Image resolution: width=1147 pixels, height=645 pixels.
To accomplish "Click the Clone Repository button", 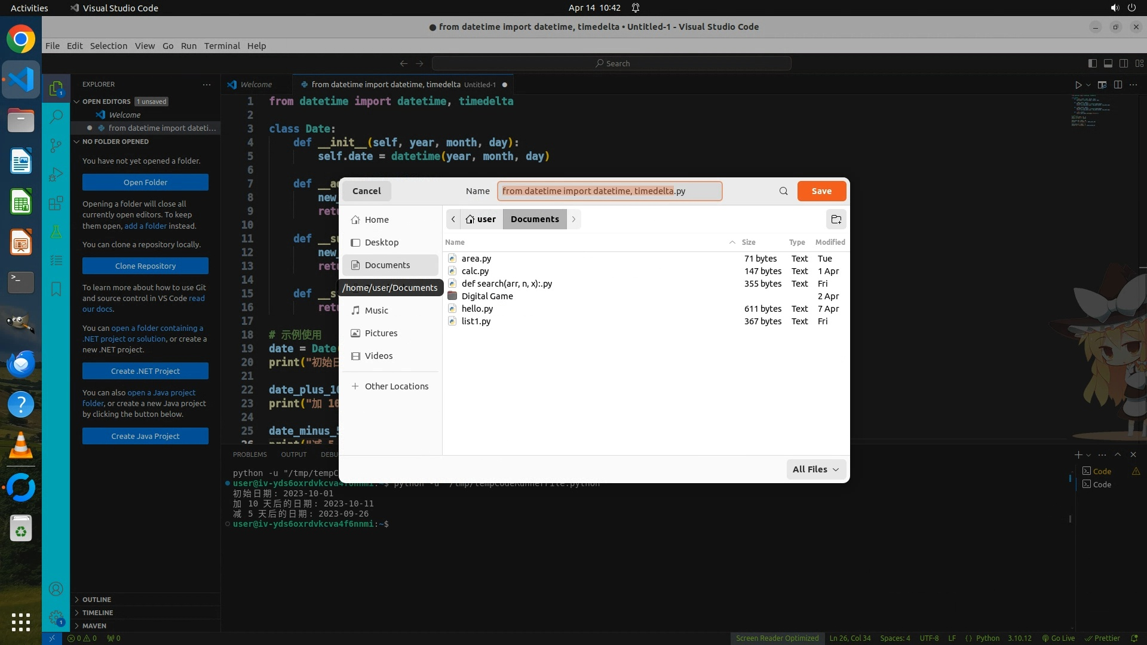I will pos(145,266).
